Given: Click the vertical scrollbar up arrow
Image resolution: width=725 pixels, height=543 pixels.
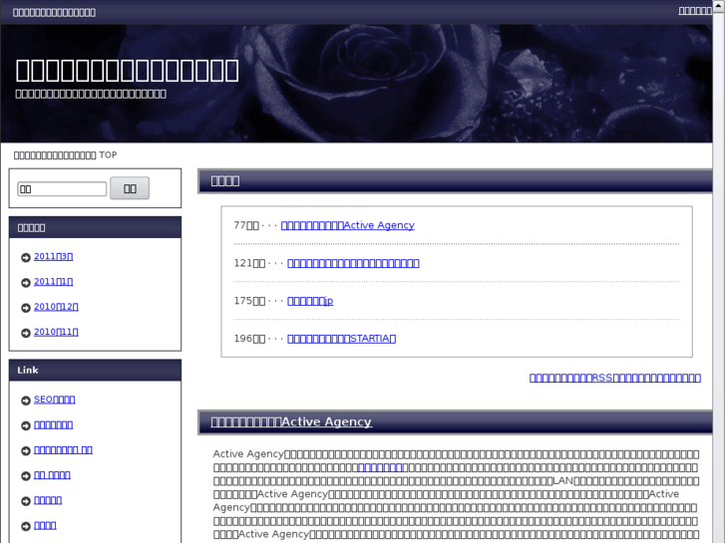Looking at the screenshot, I should pyautogui.click(x=719, y=4).
